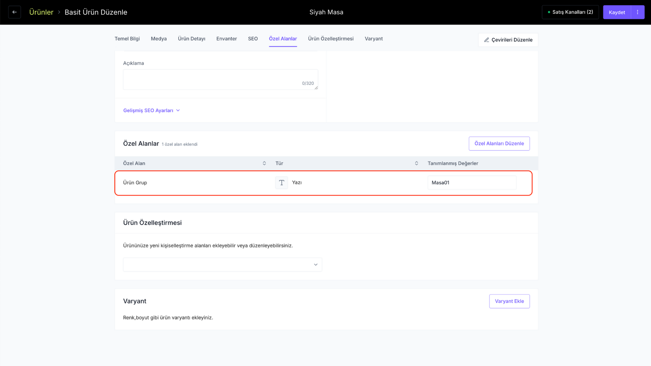Screen dimensions: 651x366
Task: Click into the Açıklama text area
Action: coord(220,80)
